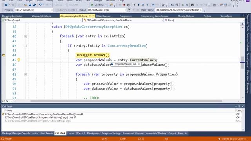The height and width of the screenshot is (141, 251).
Task: Click Add to Source Control in status bar
Action: point(233,139)
